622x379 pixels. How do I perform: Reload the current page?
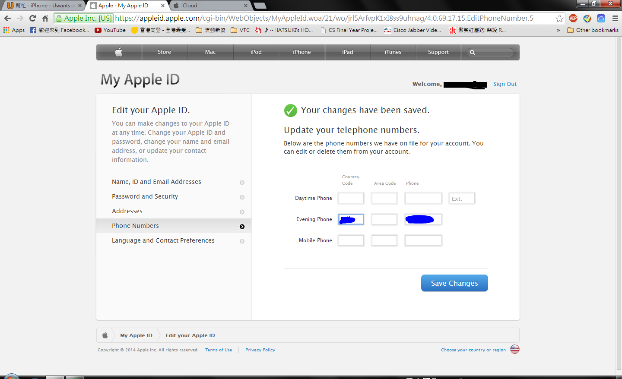32,18
